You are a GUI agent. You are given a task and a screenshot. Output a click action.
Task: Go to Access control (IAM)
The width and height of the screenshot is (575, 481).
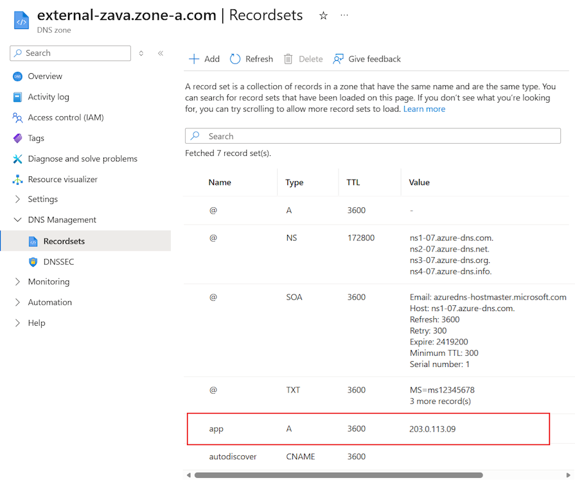[x=66, y=117]
